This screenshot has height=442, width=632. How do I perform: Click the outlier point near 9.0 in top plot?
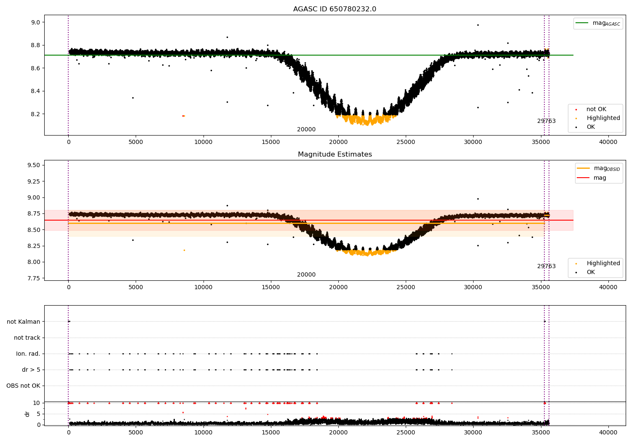tap(478, 25)
